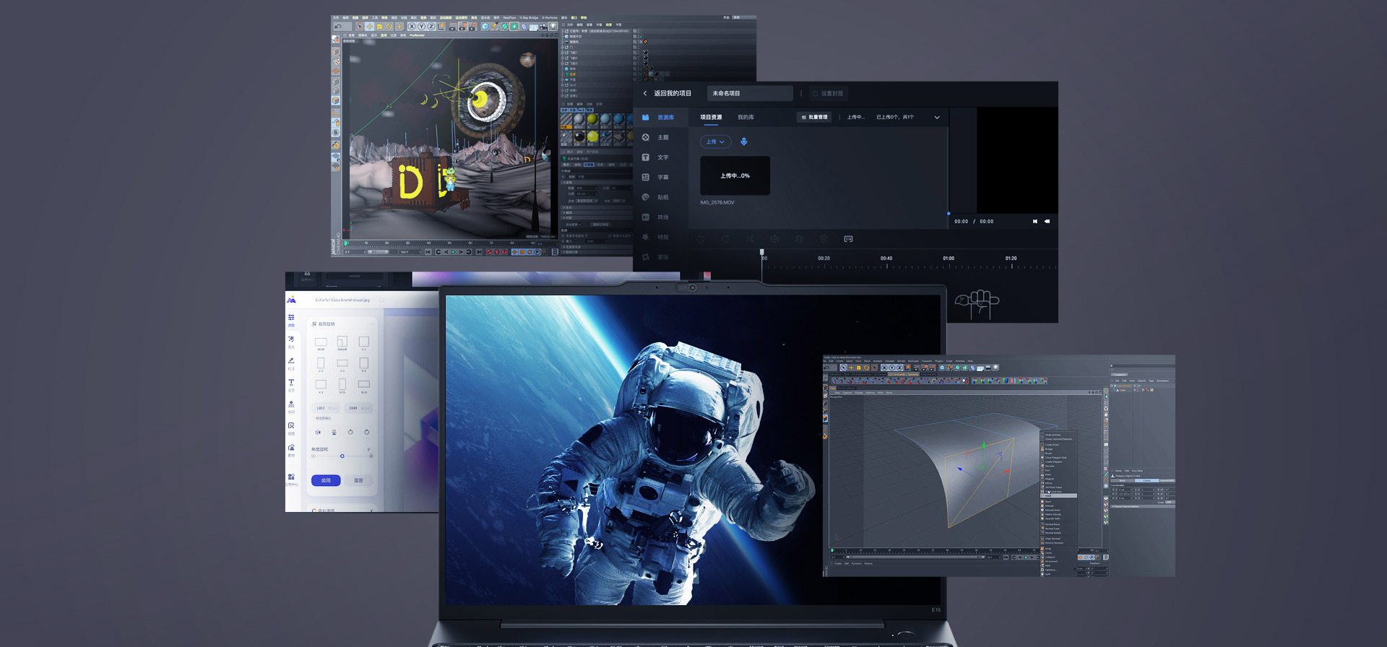Click 重置 reset button in photo editor

point(358,480)
